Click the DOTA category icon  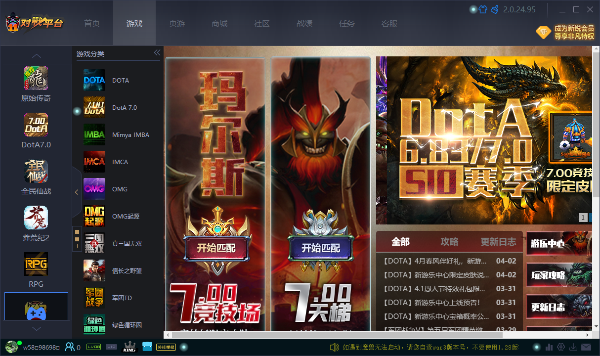[x=94, y=80]
